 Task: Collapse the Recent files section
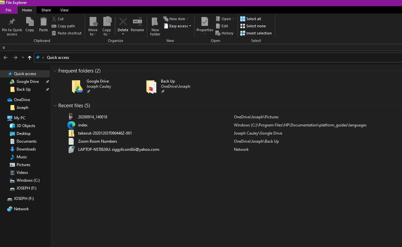(55, 106)
